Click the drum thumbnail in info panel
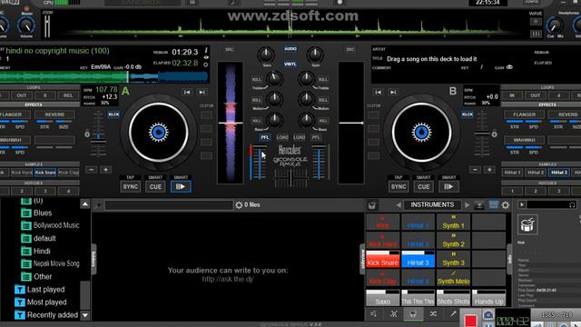581x327 pixels. click(527, 224)
